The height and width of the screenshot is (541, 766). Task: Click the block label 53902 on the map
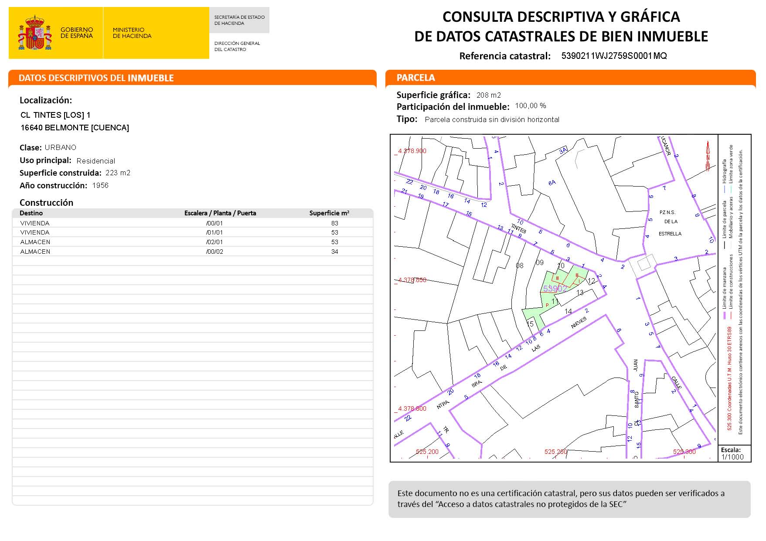(555, 289)
